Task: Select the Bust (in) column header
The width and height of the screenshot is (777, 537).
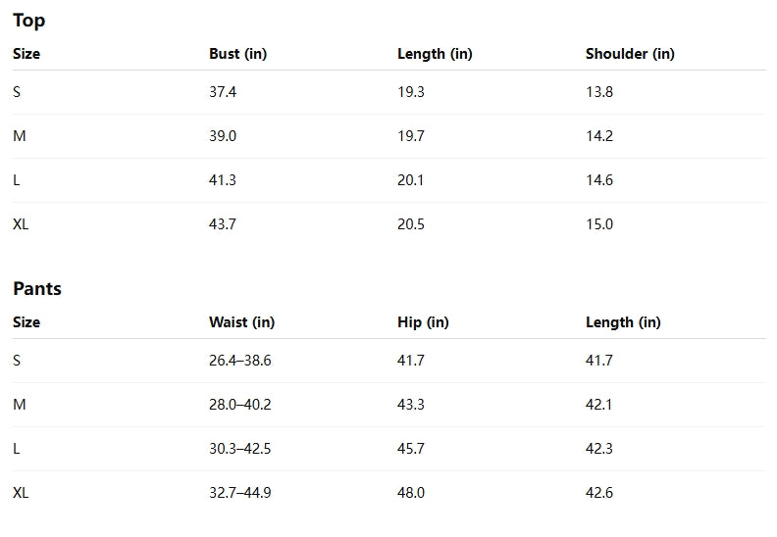Action: [237, 54]
